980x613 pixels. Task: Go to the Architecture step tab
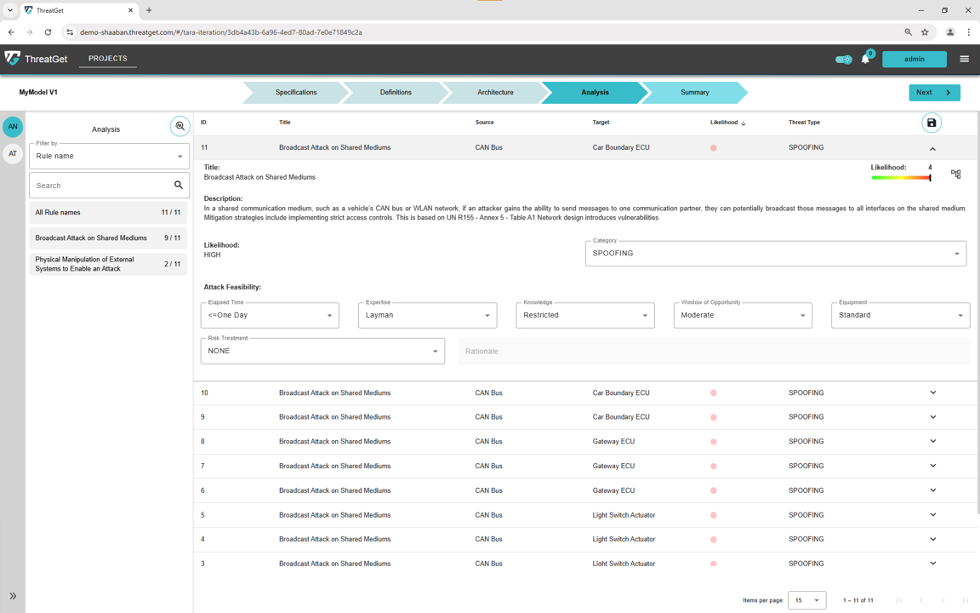495,92
